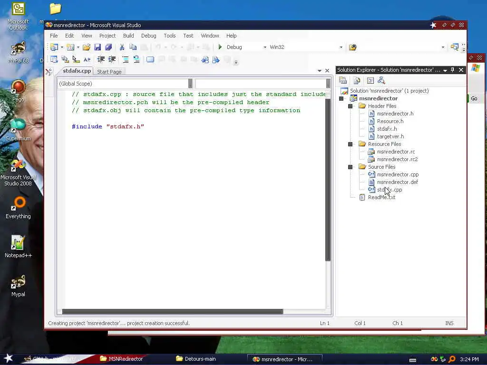Click View Code icon in Solution Explorer

pyautogui.click(x=370, y=81)
